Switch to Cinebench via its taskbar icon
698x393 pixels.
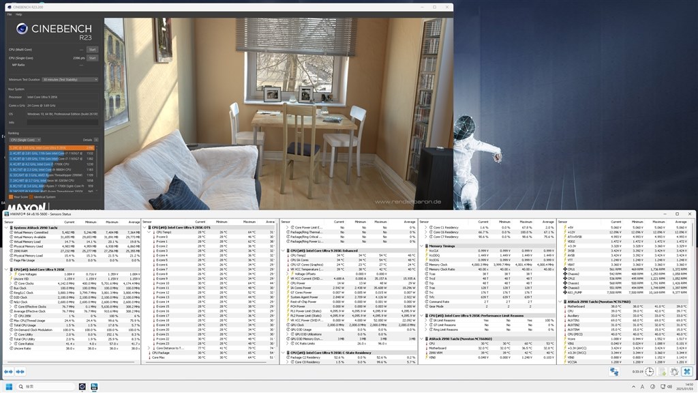tap(82, 386)
